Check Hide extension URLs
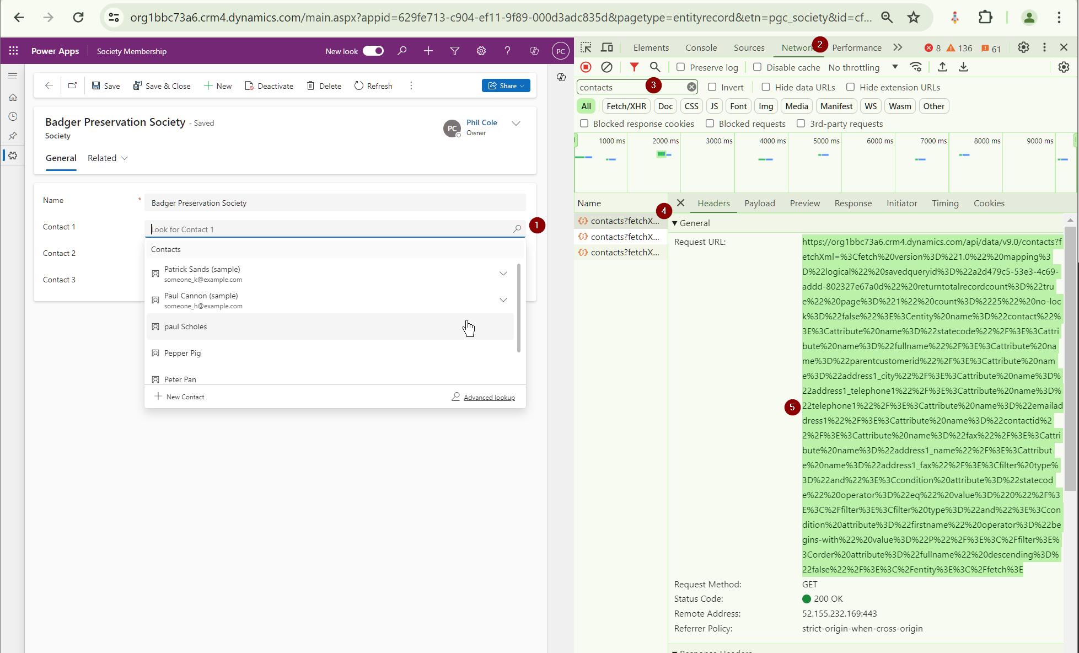The height and width of the screenshot is (653, 1079). tap(851, 87)
